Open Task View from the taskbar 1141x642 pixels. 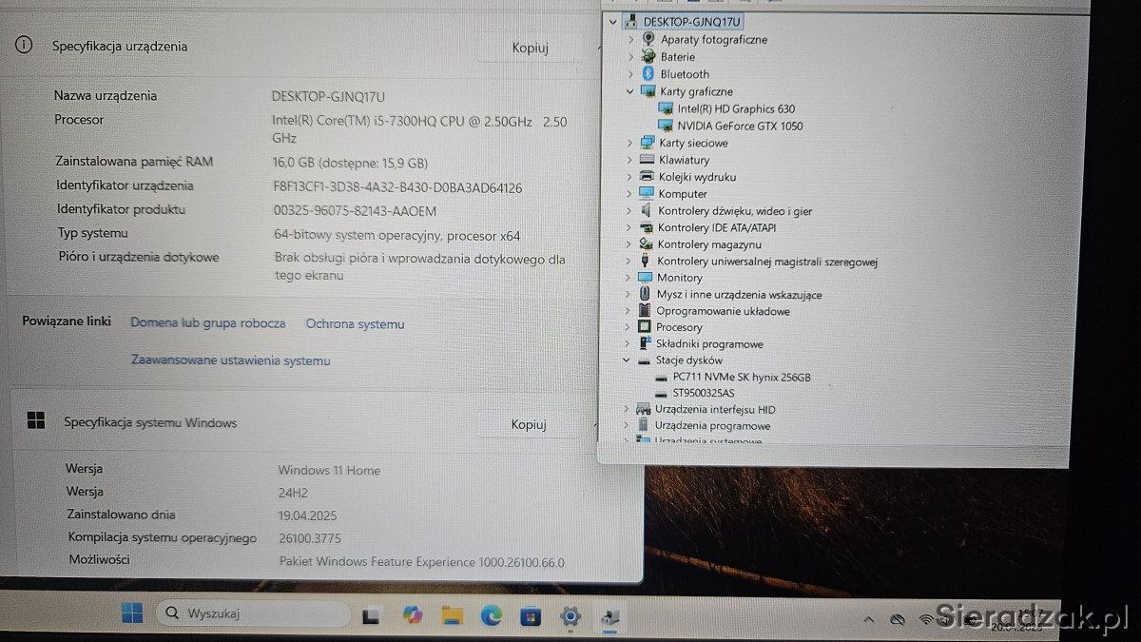(374, 615)
